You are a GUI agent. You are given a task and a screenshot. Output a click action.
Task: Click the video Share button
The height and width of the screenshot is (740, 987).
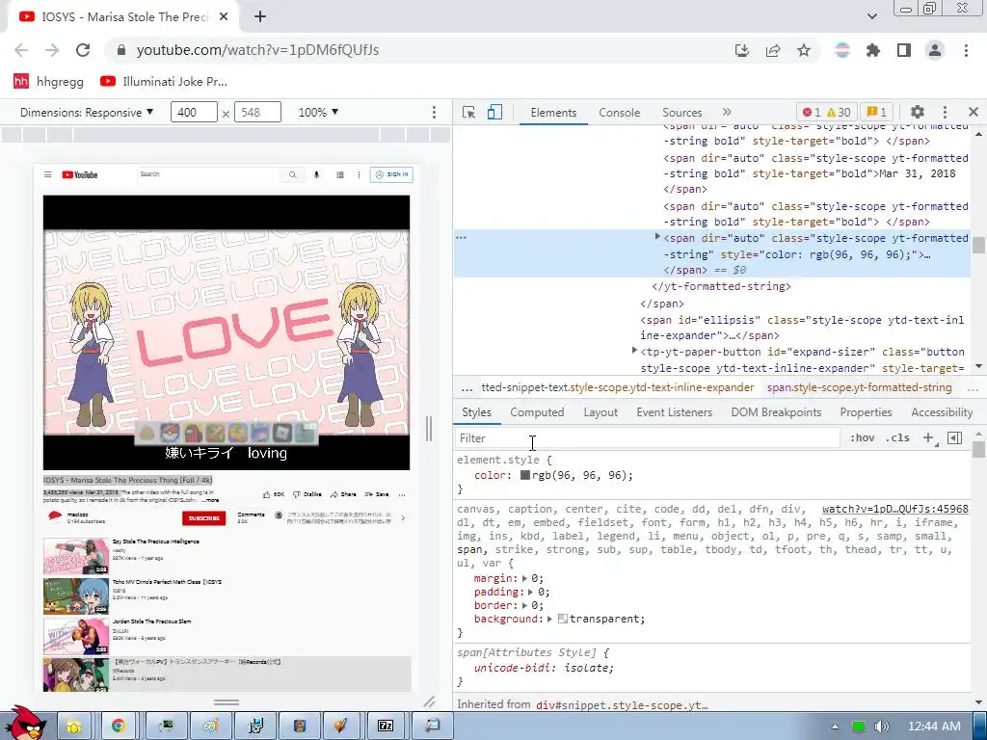[343, 494]
